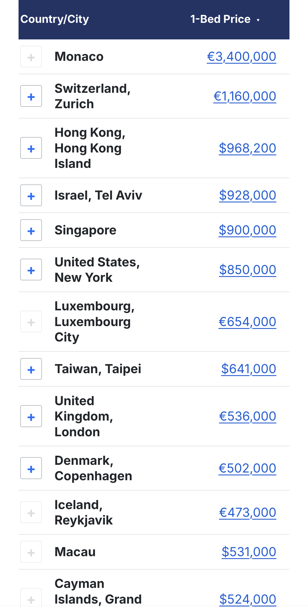Click the plus icon beside United Kingdom, London

(x=31, y=417)
